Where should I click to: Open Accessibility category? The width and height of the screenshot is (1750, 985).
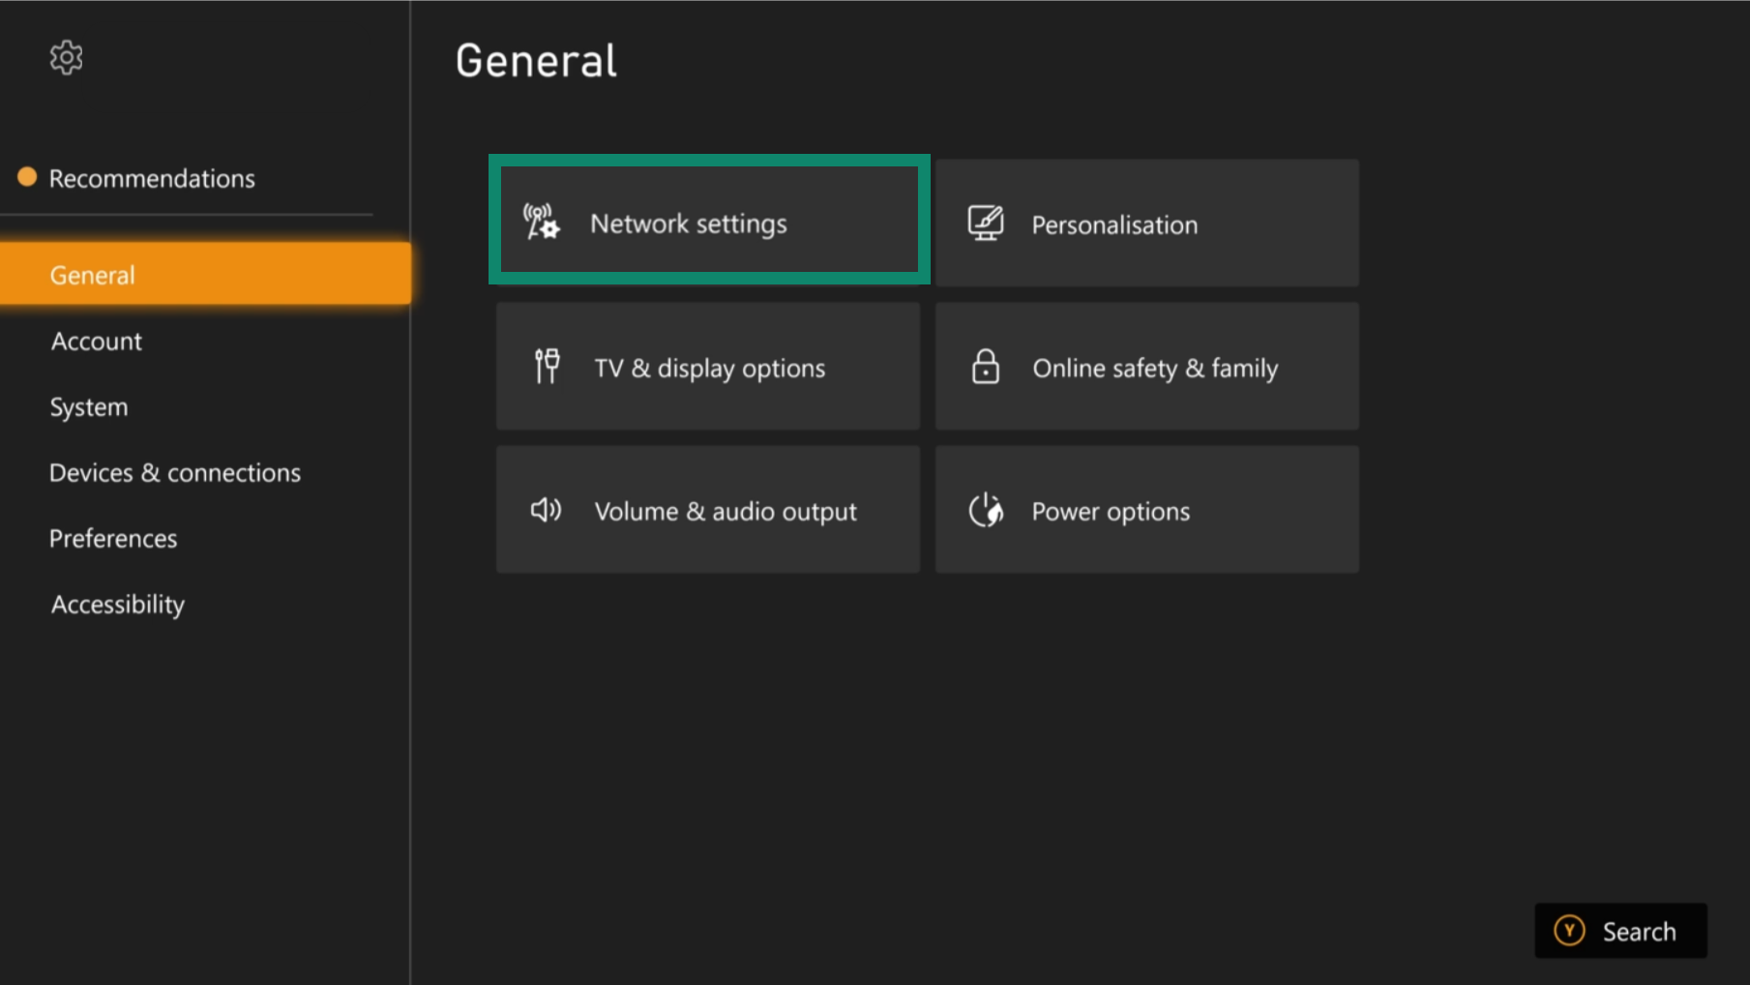(x=118, y=604)
